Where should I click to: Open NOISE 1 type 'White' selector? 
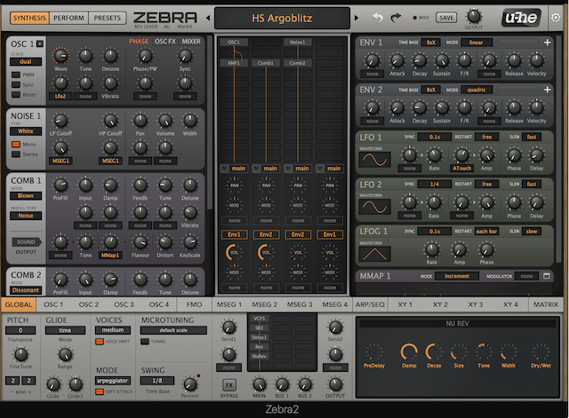26,131
